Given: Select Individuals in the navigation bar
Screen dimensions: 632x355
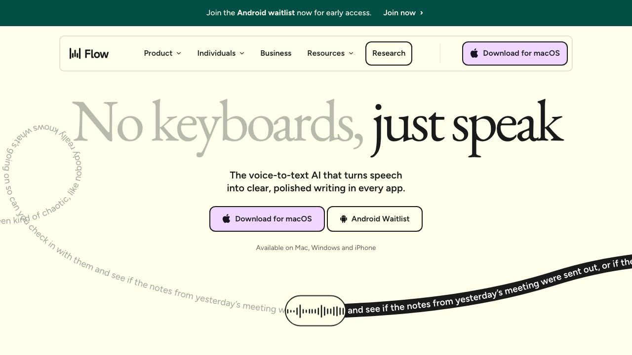Looking at the screenshot, I should (x=216, y=53).
